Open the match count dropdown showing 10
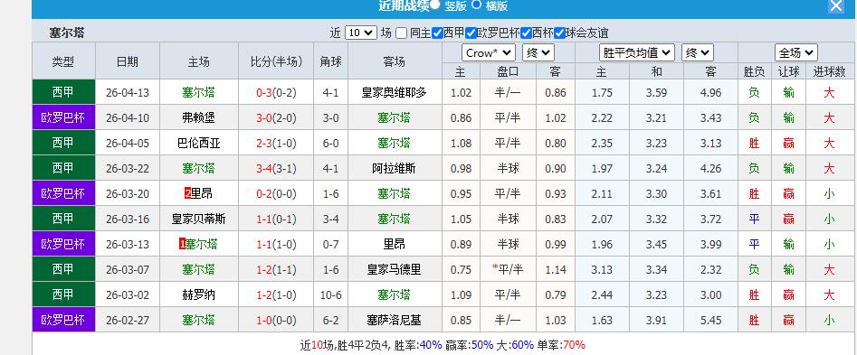Viewport: 857px width, 355px height. tap(361, 33)
